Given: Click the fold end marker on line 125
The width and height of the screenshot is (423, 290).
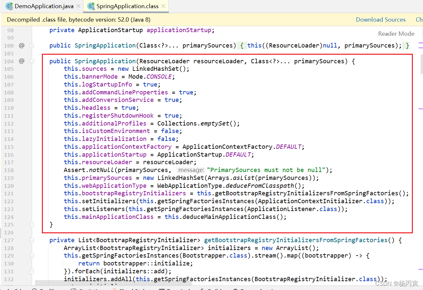Looking at the screenshot, I should [32, 224].
